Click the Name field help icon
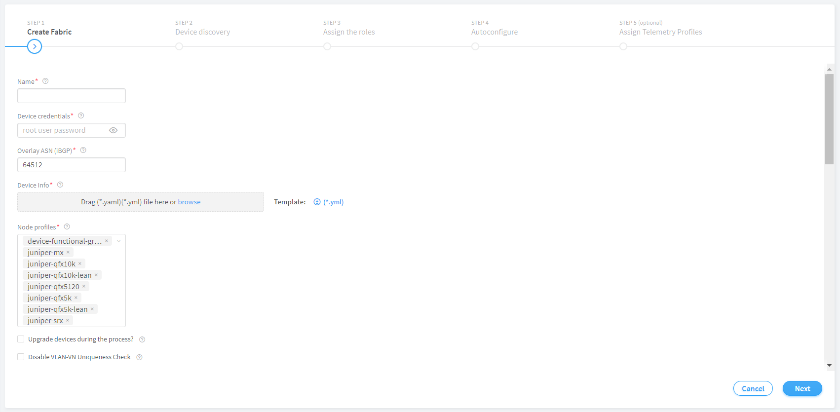Screen dimensions: 840x412 pyautogui.click(x=45, y=81)
